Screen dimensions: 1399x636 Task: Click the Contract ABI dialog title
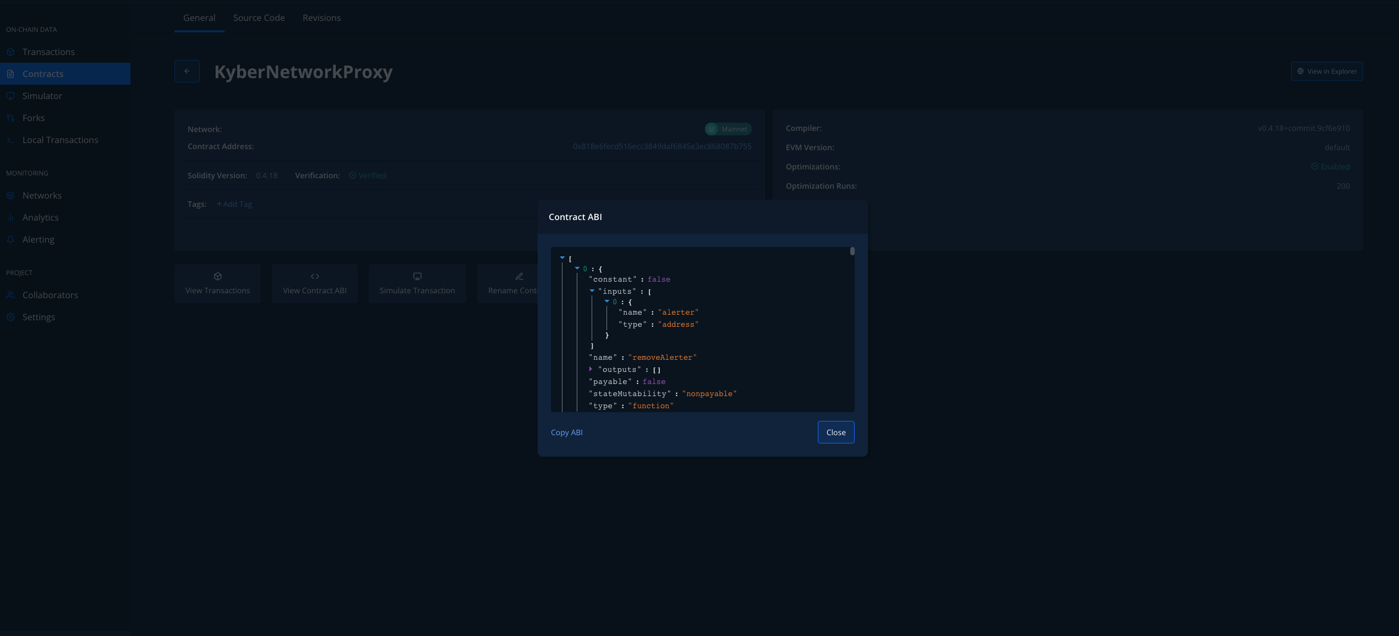(x=575, y=217)
